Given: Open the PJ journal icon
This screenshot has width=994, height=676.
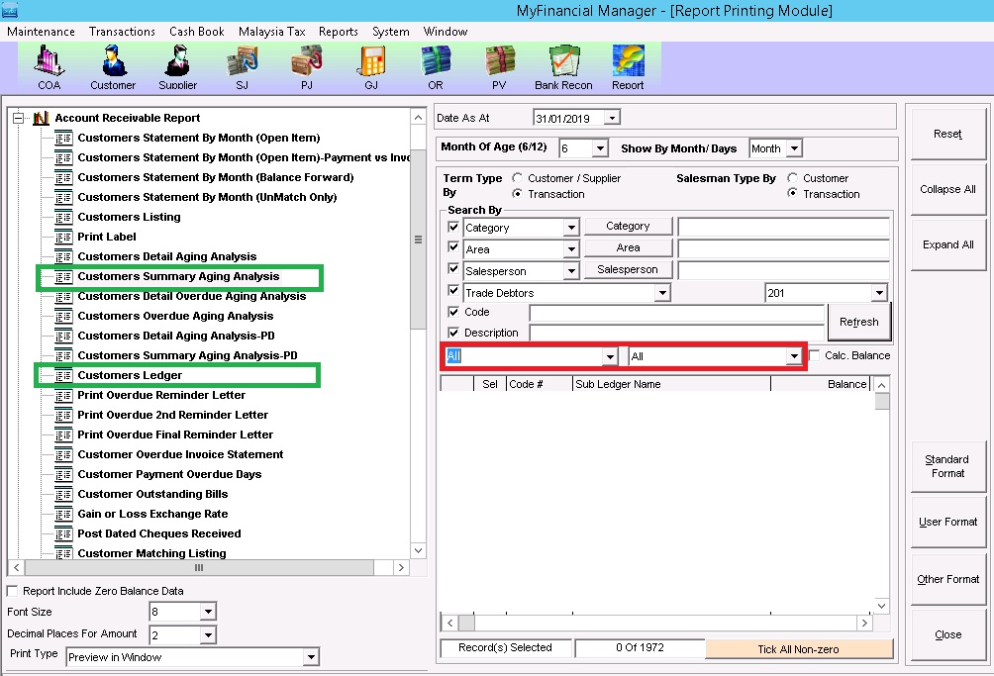Looking at the screenshot, I should 306,66.
